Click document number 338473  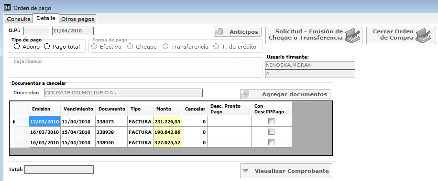tap(111, 121)
